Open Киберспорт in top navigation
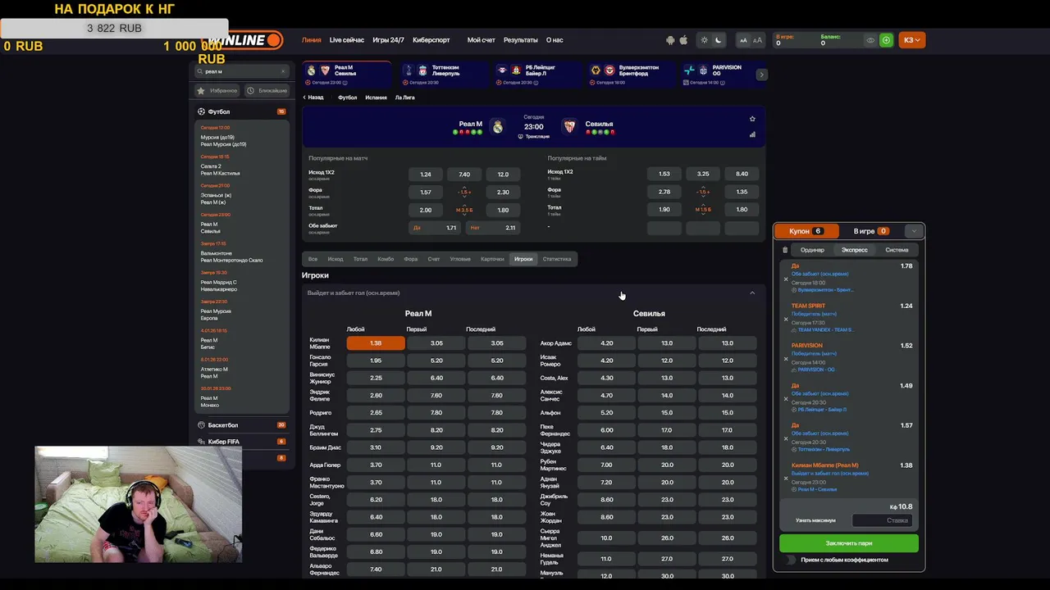 pyautogui.click(x=431, y=40)
